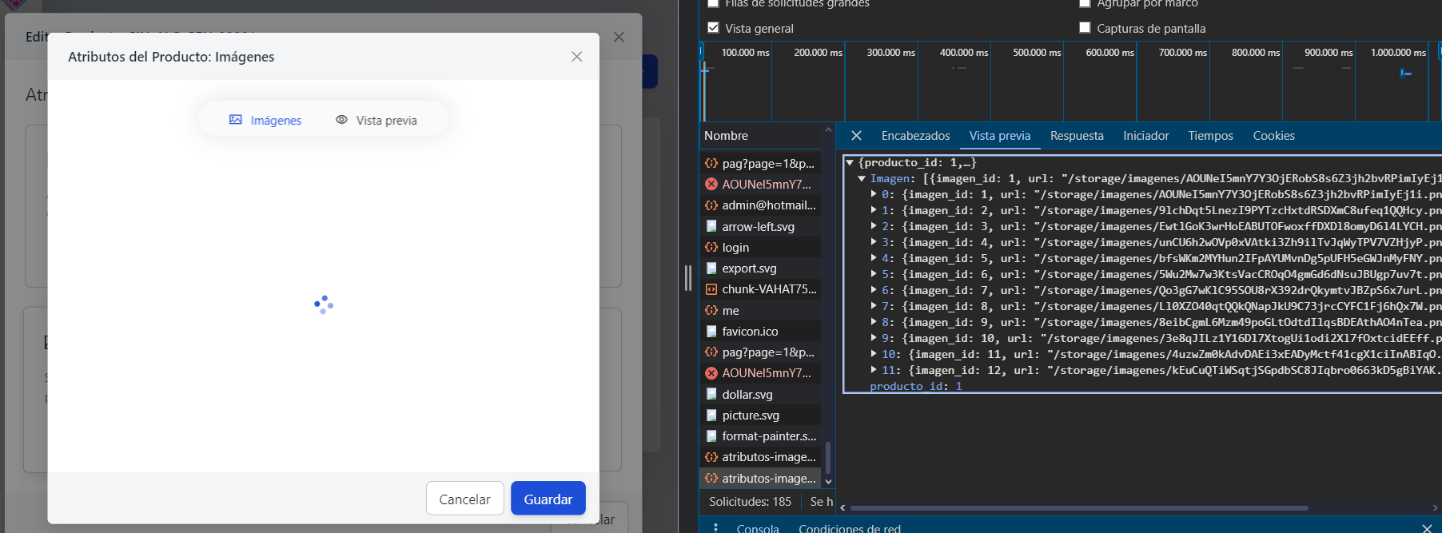Open the Encabezados tab
1442x533 pixels.
pos(915,136)
